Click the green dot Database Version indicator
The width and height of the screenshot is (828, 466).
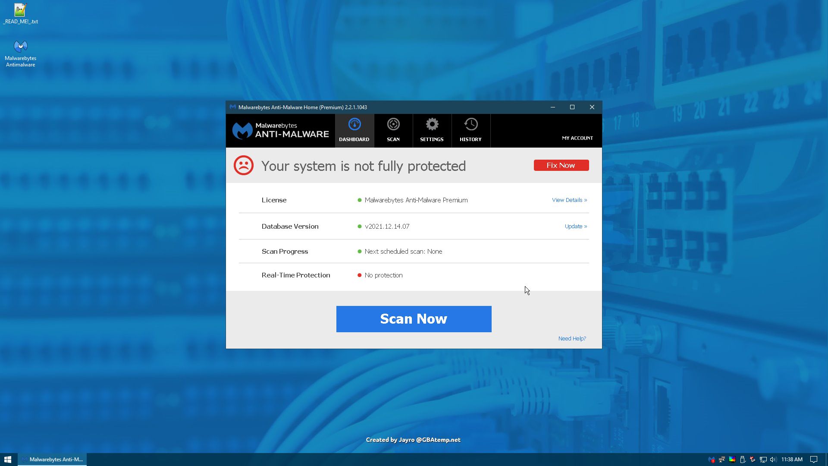359,226
